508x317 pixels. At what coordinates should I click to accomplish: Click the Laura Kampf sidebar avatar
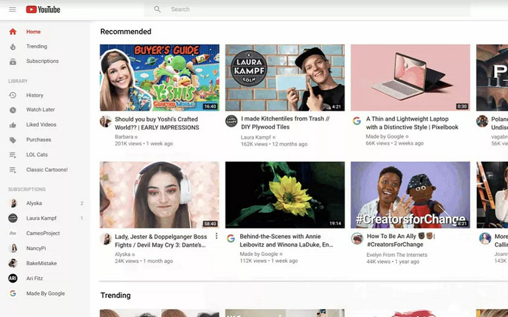[x=13, y=218]
